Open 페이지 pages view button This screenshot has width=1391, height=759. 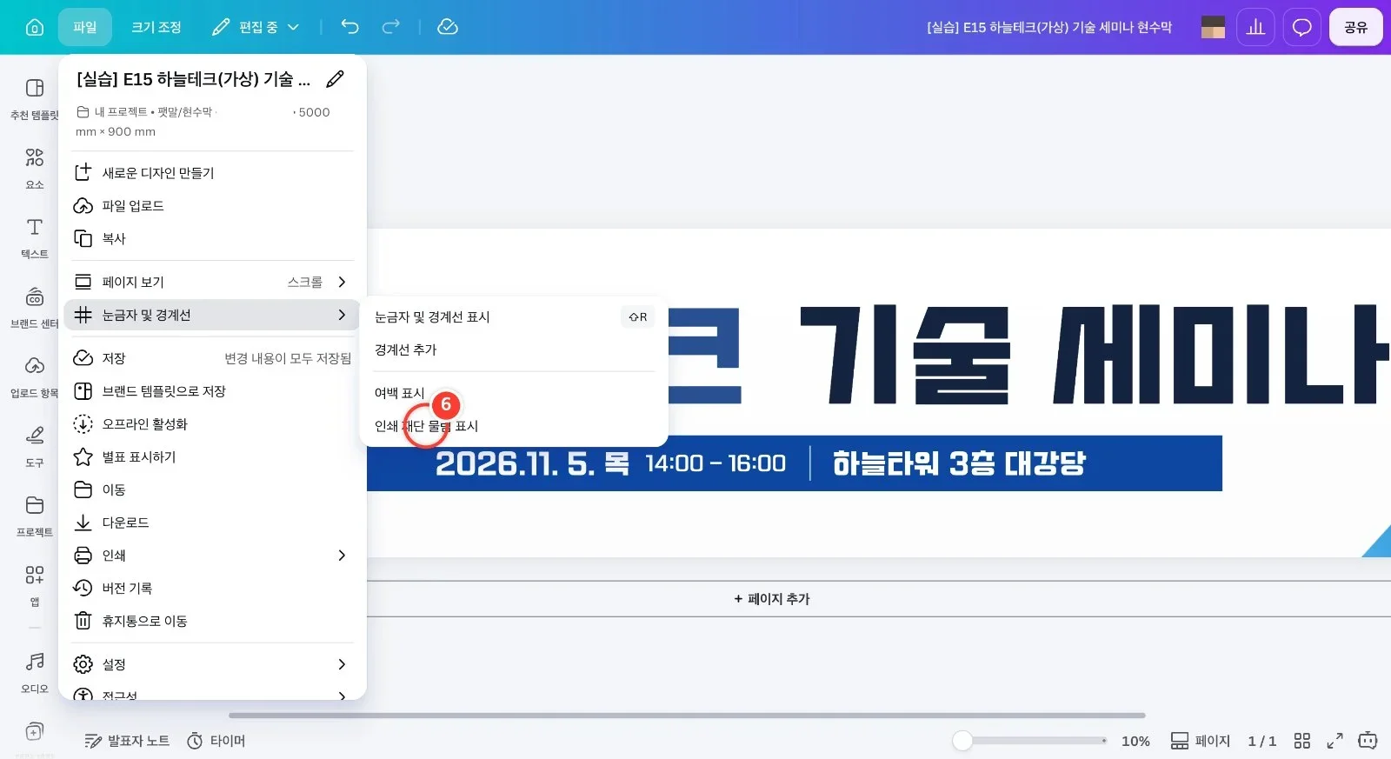(x=1201, y=741)
